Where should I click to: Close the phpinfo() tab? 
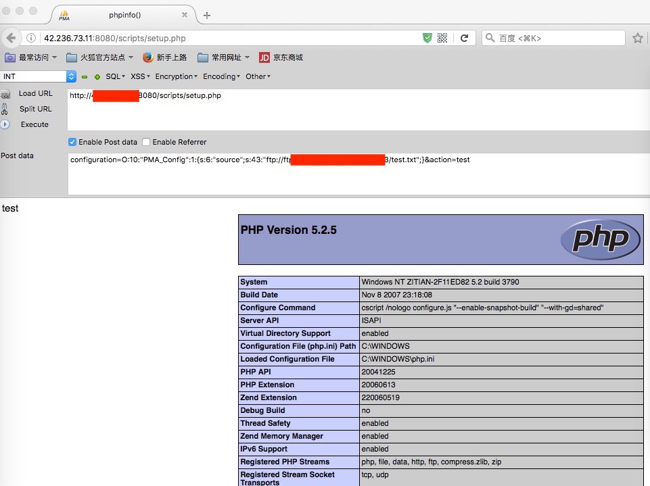[185, 15]
